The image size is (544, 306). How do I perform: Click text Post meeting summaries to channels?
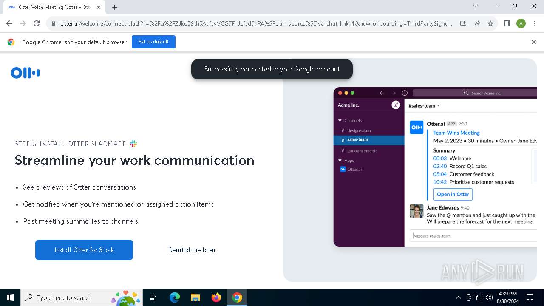click(81, 221)
